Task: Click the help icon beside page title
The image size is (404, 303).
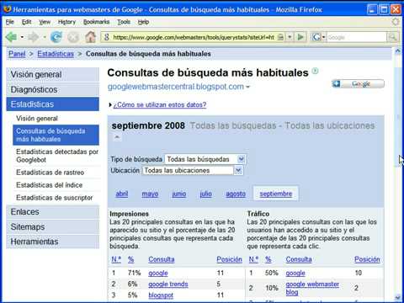Action: pyautogui.click(x=316, y=72)
